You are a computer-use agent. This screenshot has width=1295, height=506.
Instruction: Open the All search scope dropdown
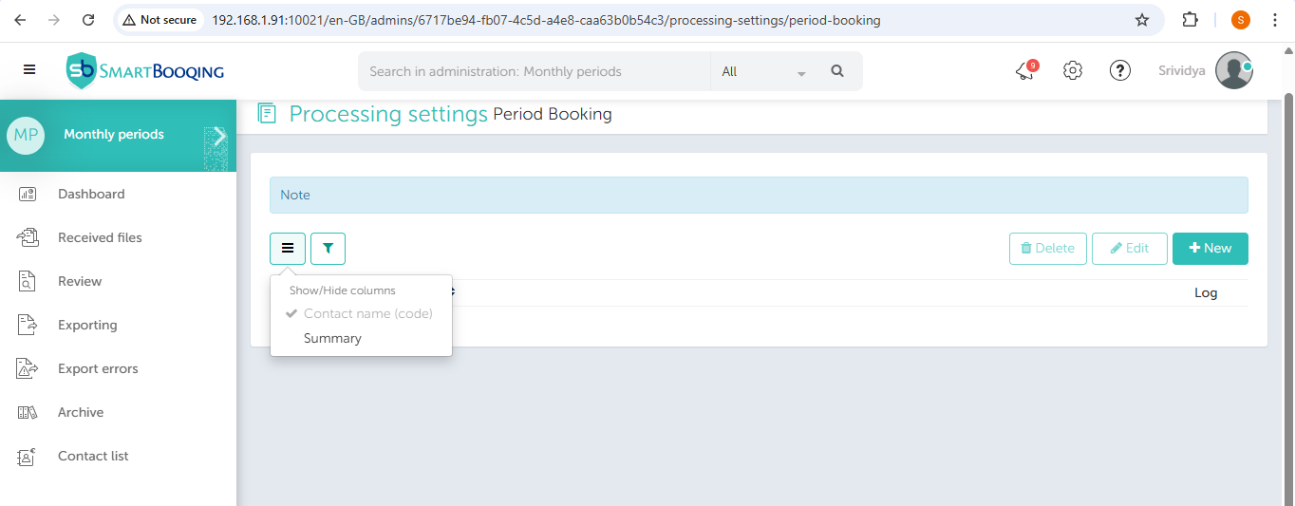(x=762, y=71)
